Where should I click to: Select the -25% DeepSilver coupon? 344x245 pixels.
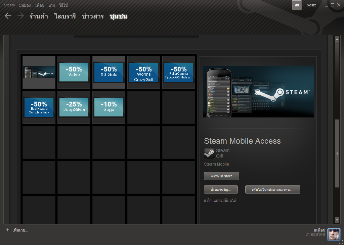(74, 107)
